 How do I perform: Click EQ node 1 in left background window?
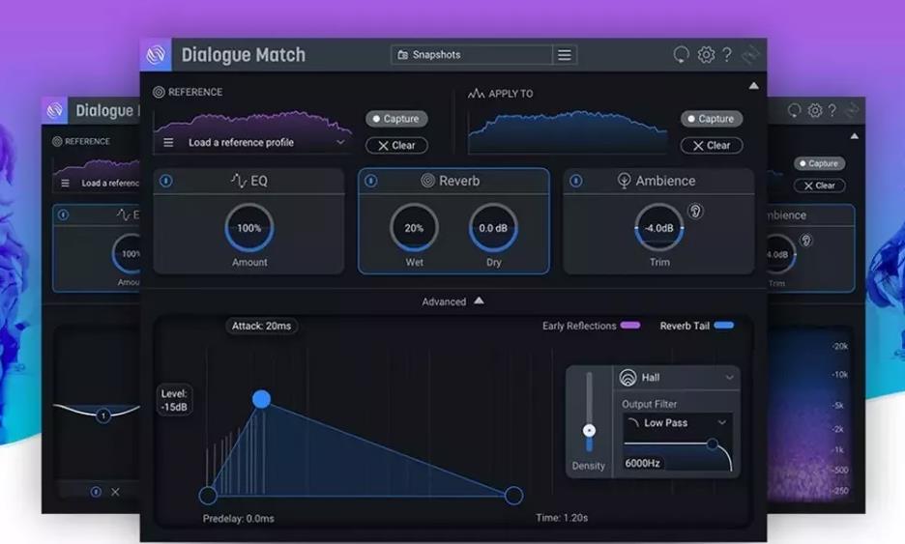tap(103, 415)
